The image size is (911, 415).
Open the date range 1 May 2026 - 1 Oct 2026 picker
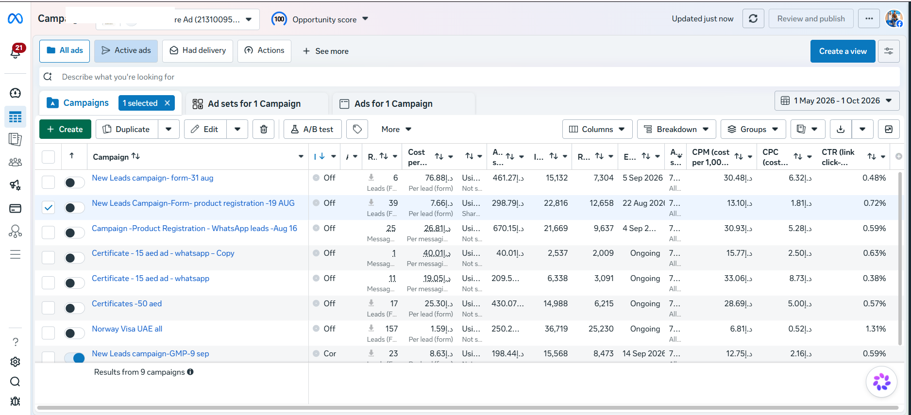coord(837,100)
